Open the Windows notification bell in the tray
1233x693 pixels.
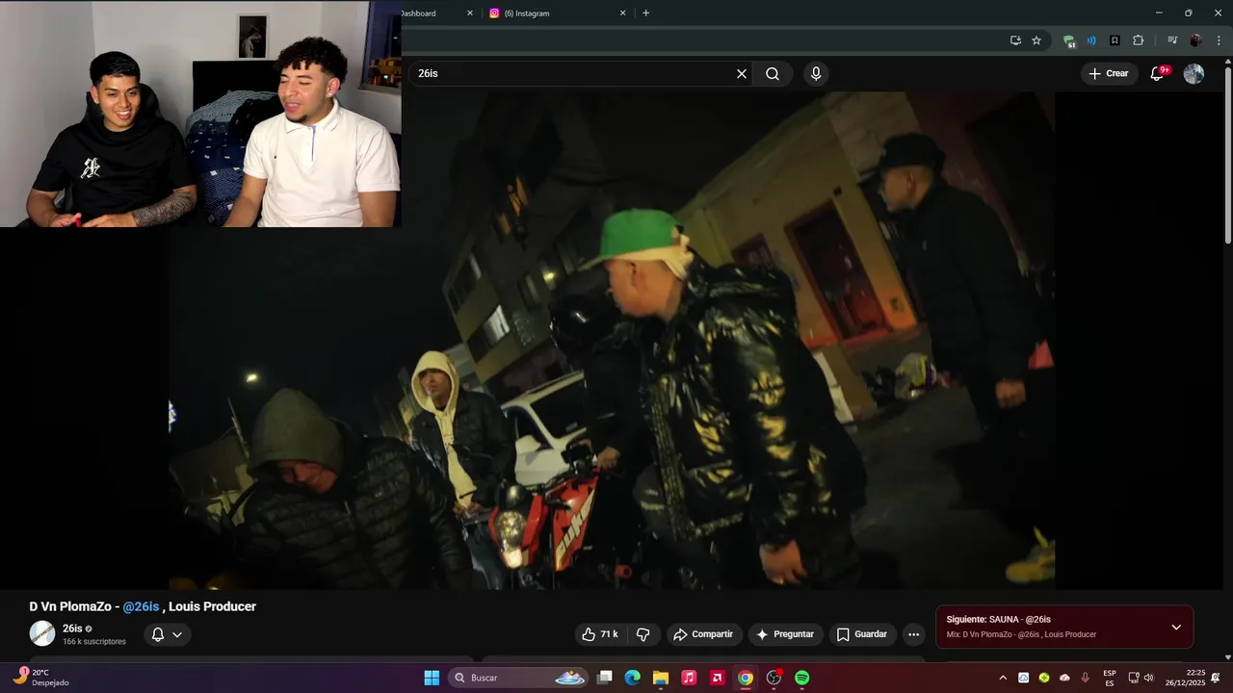pyautogui.click(x=1216, y=678)
